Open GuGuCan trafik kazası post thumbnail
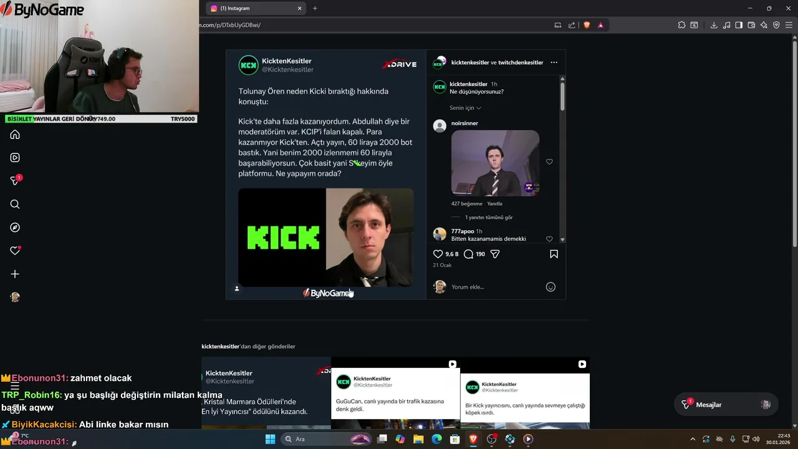 pos(395,393)
